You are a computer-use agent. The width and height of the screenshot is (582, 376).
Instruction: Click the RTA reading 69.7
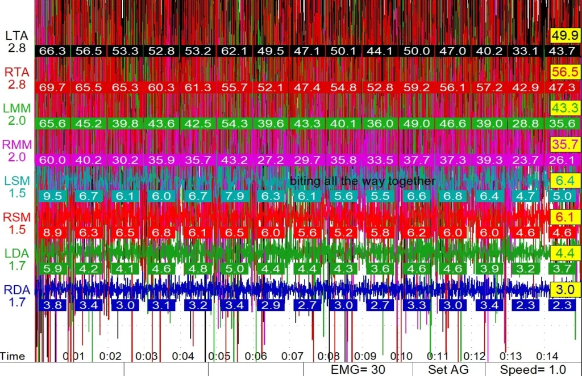pyautogui.click(x=52, y=88)
